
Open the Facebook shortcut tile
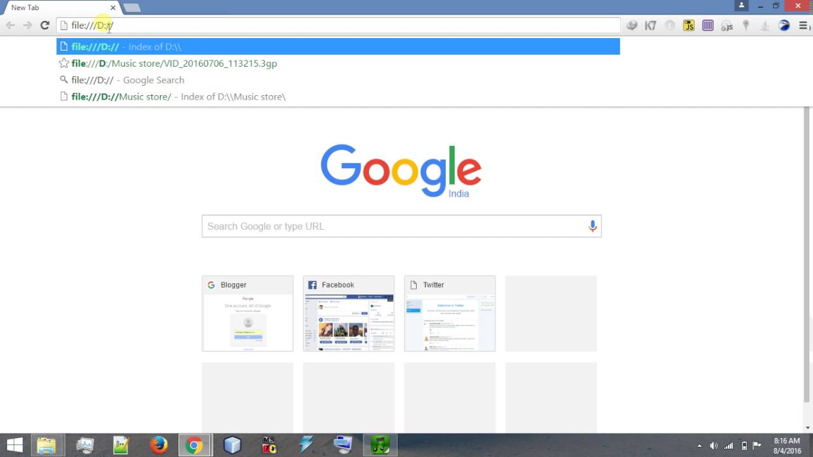point(349,313)
